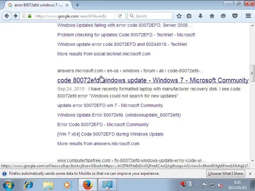Screen dimensions: 255x191
Task: Click the muted volume tray icon
Action: coord(220,185)
